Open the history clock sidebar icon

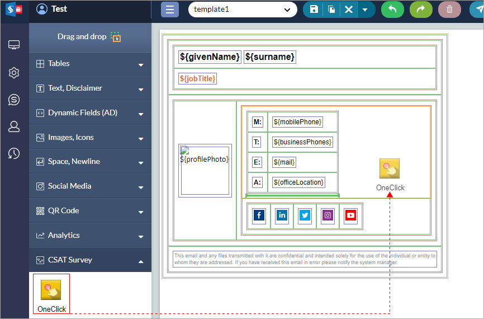pyautogui.click(x=14, y=153)
